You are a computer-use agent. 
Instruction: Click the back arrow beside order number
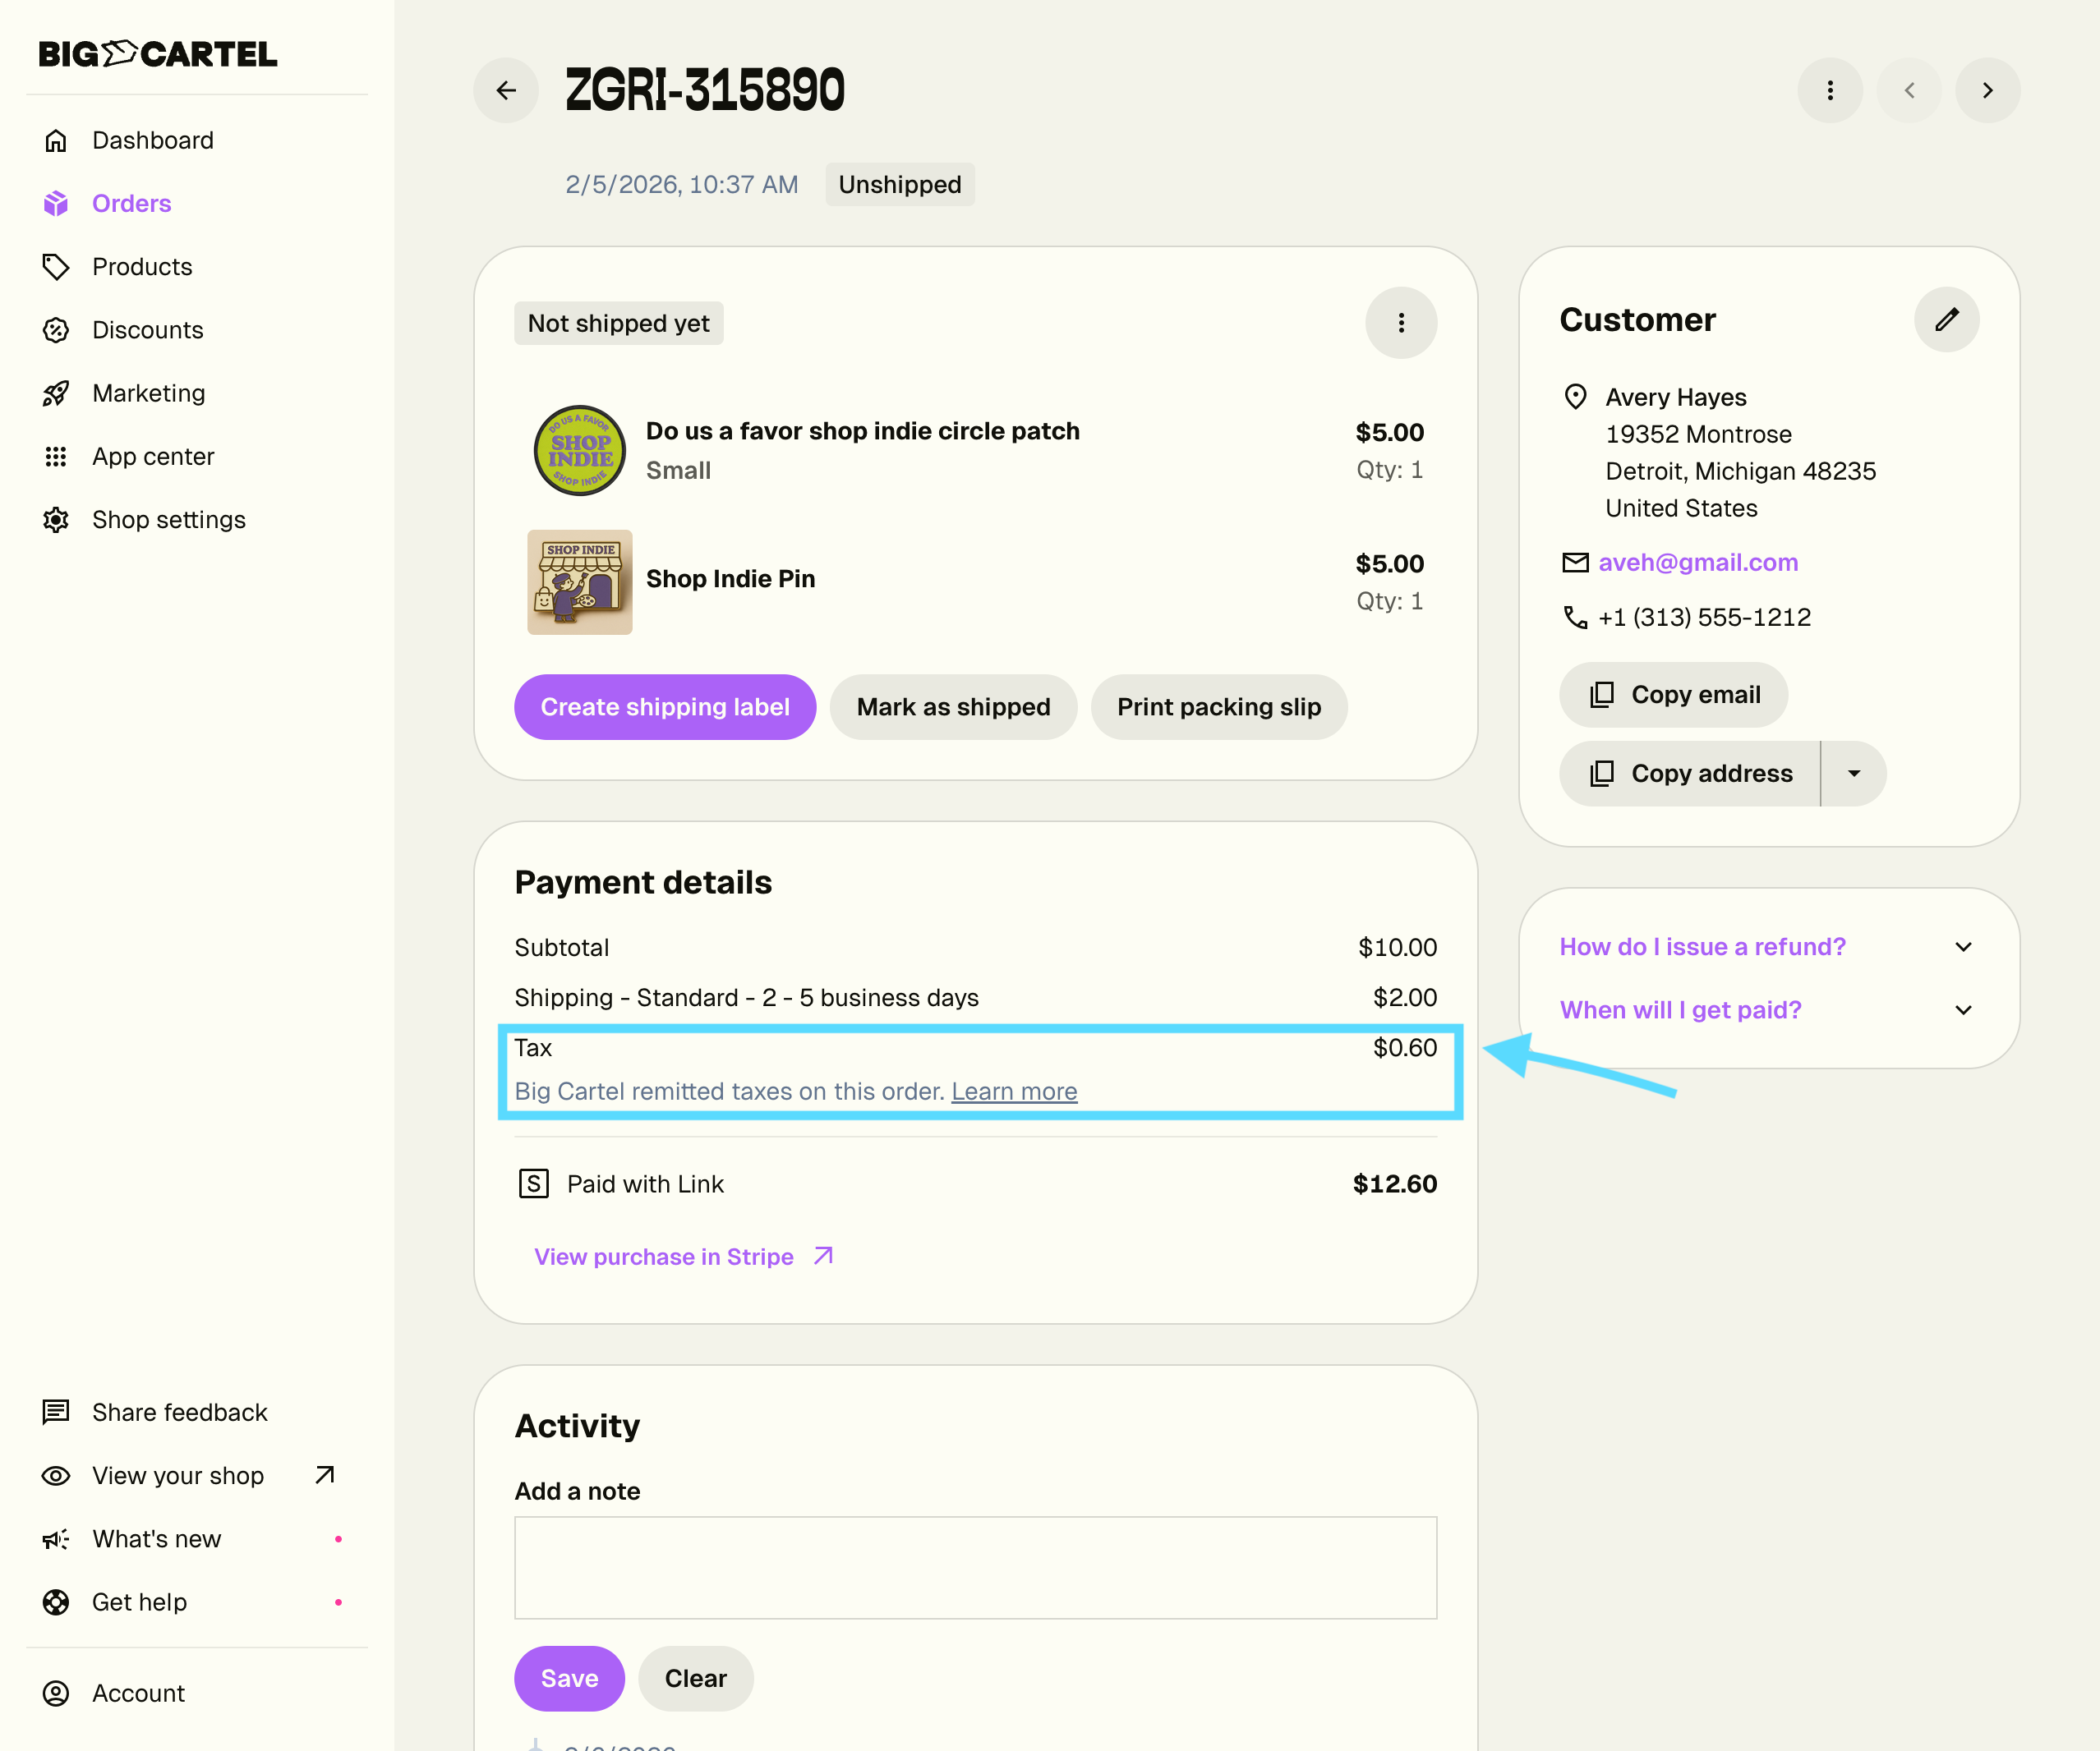(506, 90)
